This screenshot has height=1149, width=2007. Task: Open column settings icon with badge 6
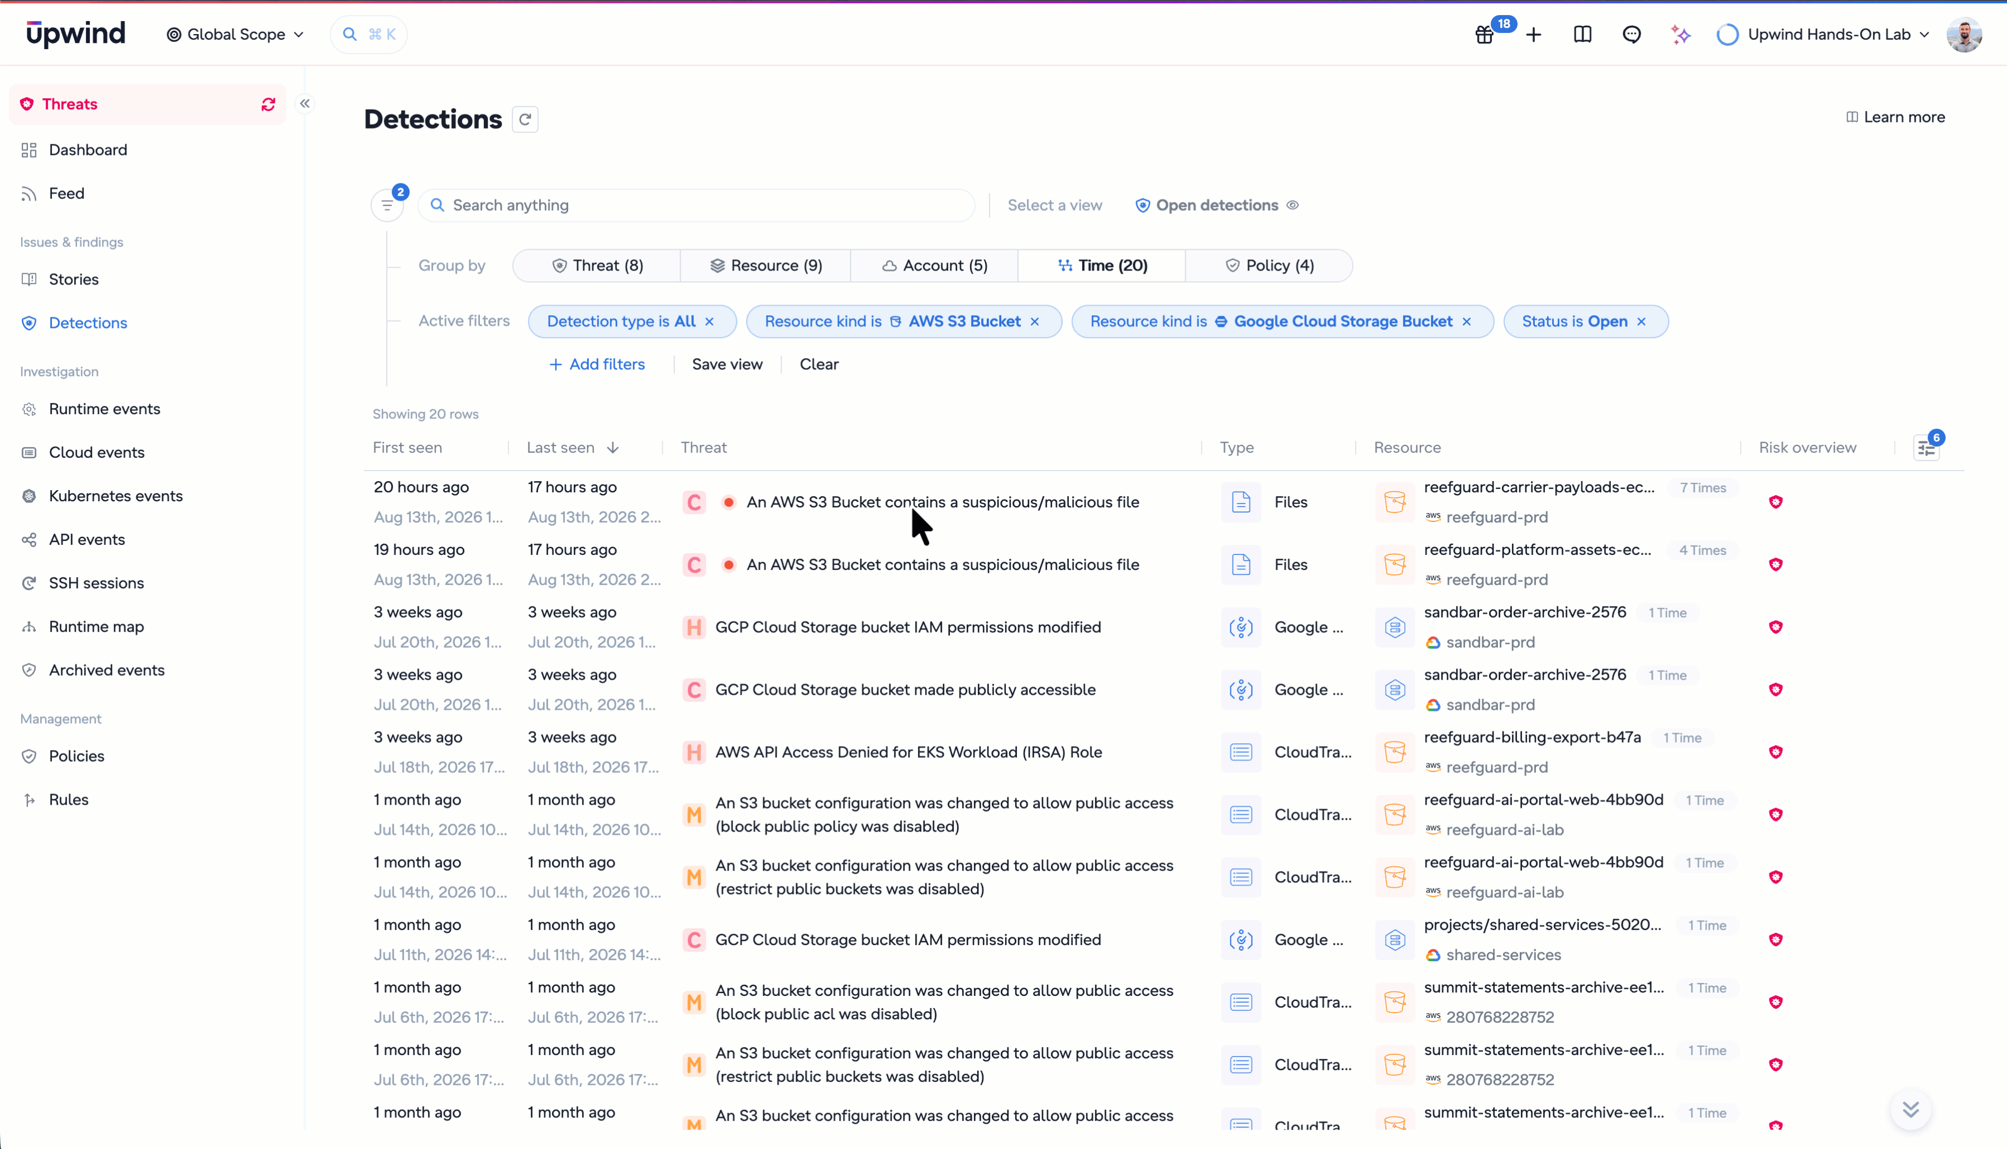point(1927,448)
